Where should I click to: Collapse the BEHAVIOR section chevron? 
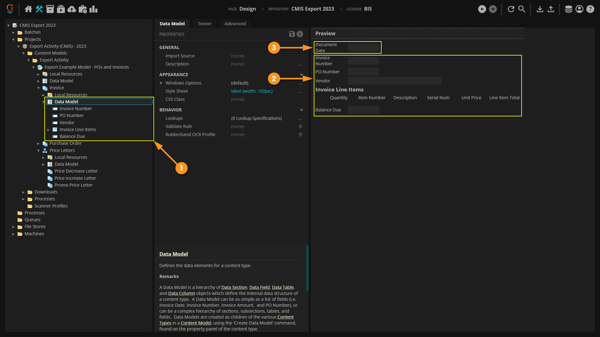tap(302, 110)
